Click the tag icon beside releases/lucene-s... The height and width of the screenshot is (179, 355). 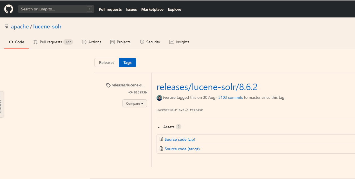point(108,85)
